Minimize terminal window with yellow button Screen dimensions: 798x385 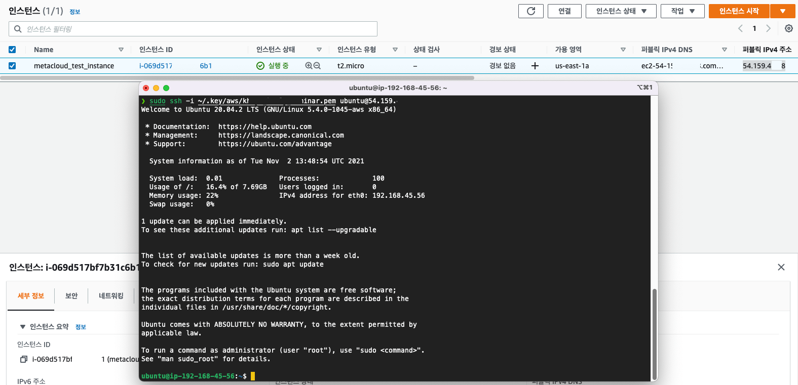point(156,88)
